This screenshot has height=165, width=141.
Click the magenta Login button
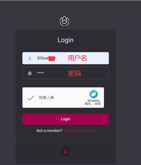66,119
